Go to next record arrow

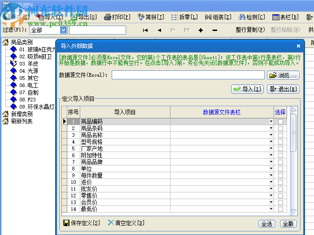(173, 30)
